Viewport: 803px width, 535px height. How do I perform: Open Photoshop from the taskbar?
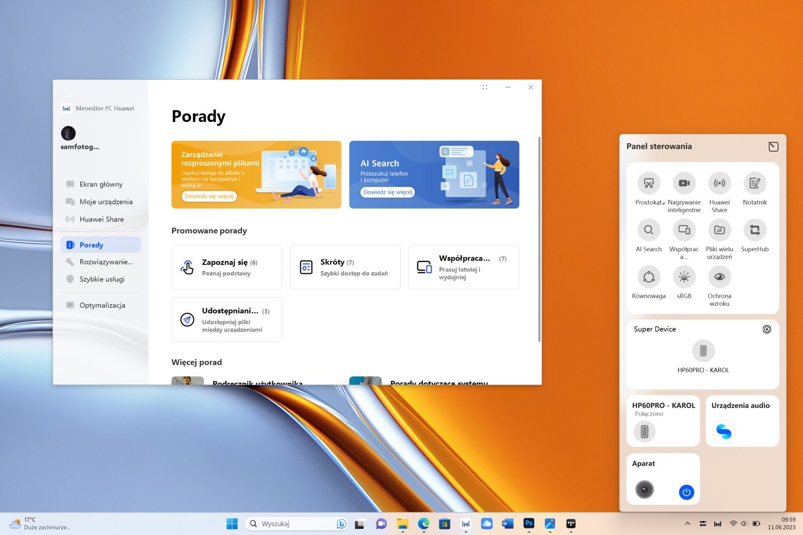[529, 523]
